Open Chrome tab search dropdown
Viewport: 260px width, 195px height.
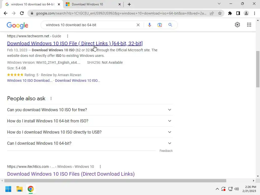tap(219, 4)
